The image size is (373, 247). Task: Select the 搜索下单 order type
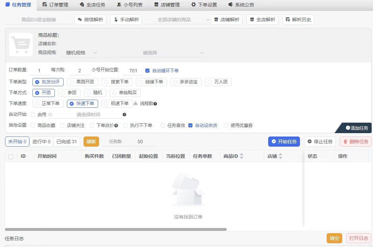click(117, 82)
